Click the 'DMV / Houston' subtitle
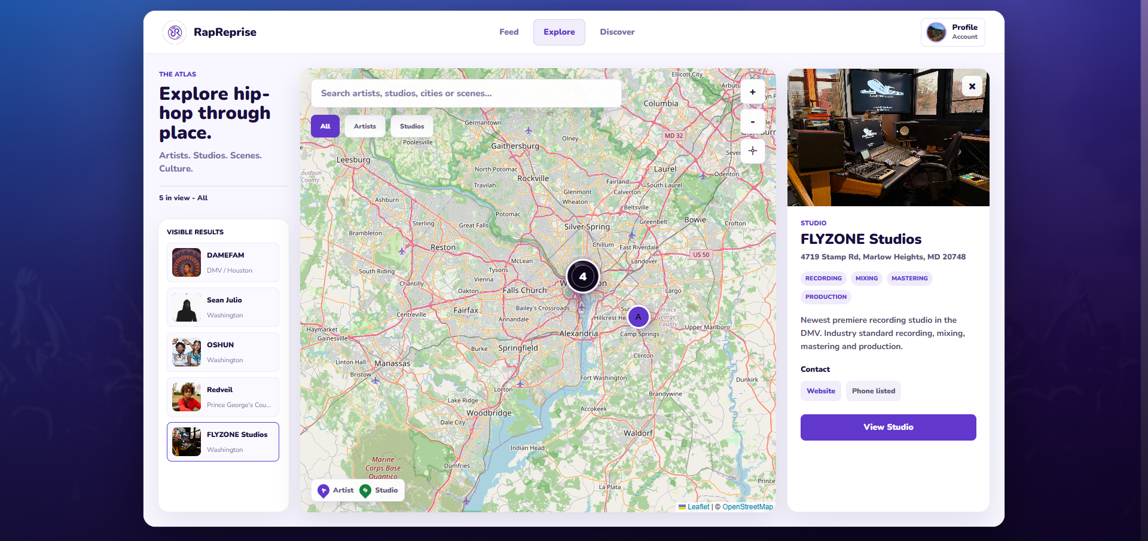The width and height of the screenshot is (1148, 541). [x=230, y=271]
